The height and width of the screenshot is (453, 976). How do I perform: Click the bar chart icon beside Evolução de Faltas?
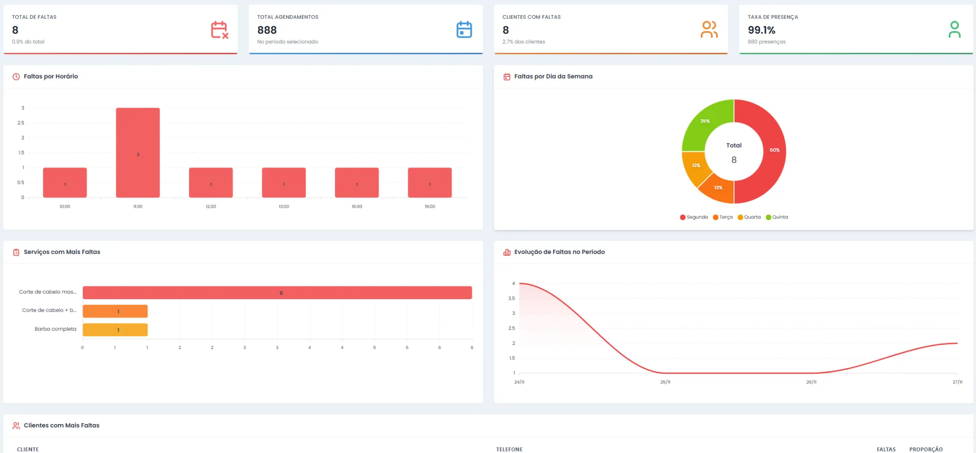[x=507, y=252]
